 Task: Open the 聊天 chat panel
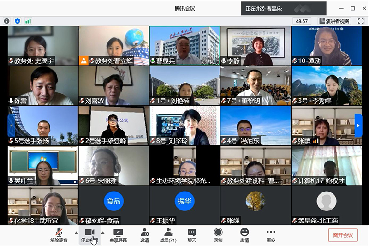tap(192, 235)
